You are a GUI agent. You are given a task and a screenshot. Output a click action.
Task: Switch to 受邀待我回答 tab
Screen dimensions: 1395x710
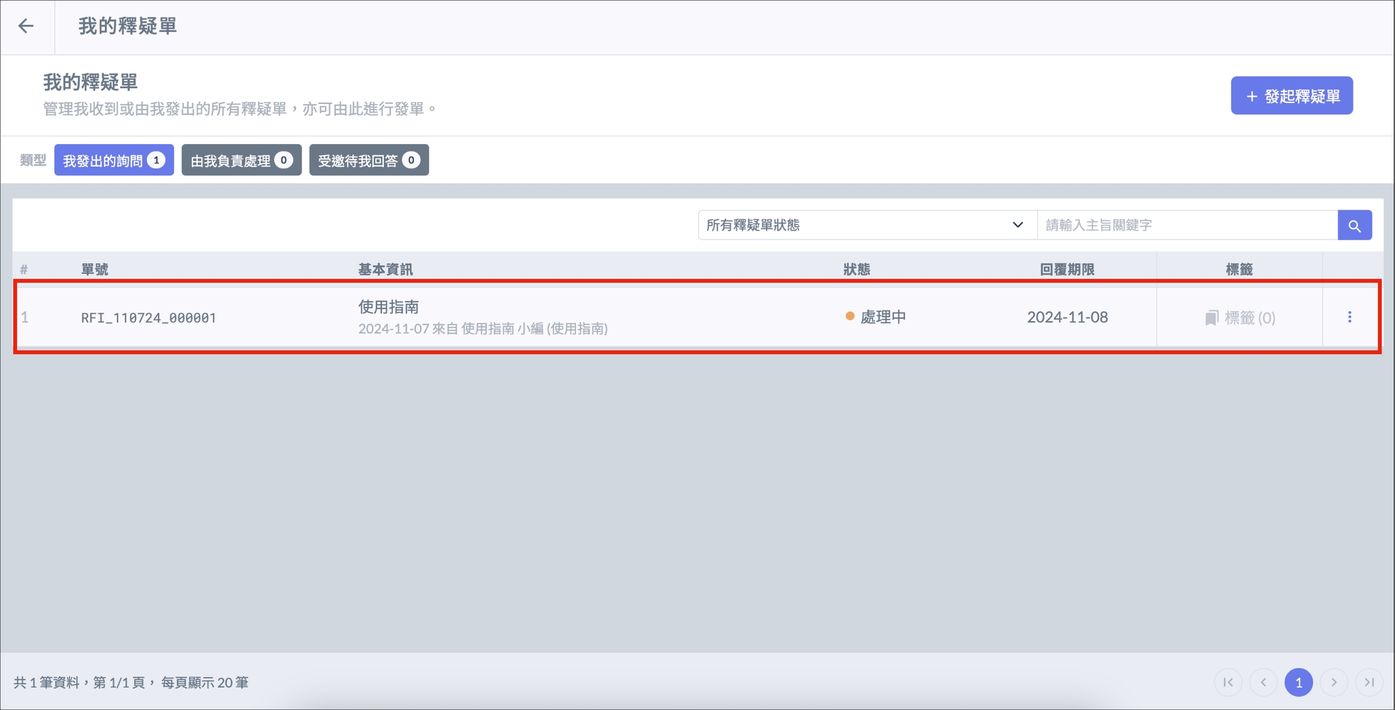click(x=369, y=160)
